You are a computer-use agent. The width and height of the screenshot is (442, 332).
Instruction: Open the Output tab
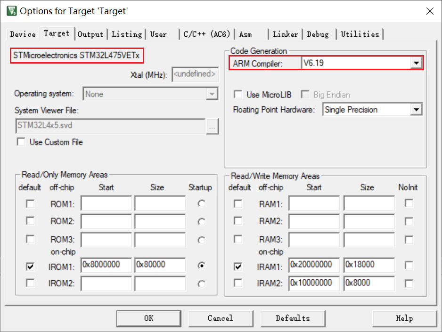[x=90, y=34]
